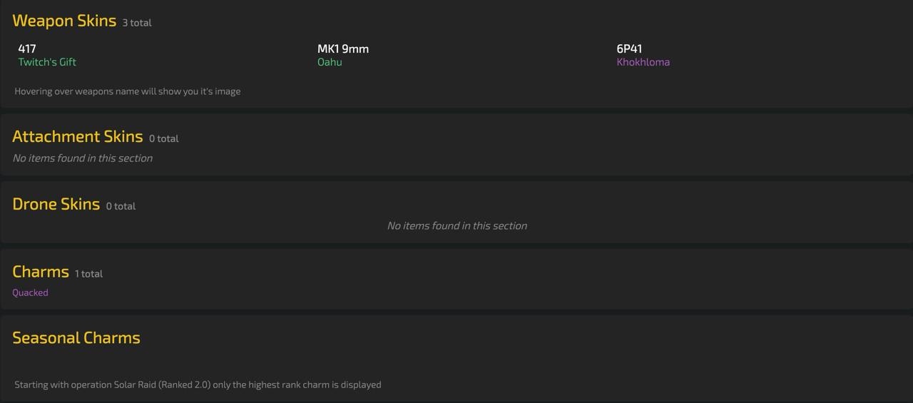The image size is (913, 403).
Task: Click the MK1 9mm weapon name
Action: point(343,49)
